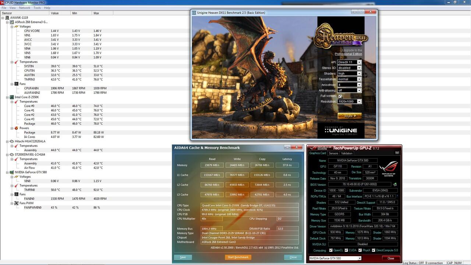Click the Voltages lightning icon under ASRock
This screenshot has height=265, width=471.
tap(16, 26)
